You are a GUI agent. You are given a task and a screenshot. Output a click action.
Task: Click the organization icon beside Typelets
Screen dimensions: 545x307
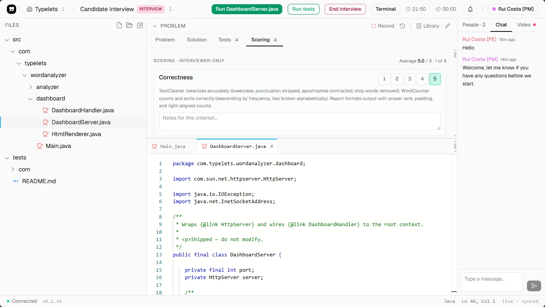[29, 9]
